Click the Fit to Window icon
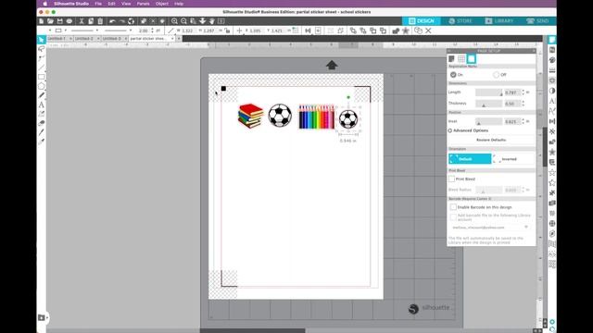The image size is (593, 333). click(x=221, y=21)
